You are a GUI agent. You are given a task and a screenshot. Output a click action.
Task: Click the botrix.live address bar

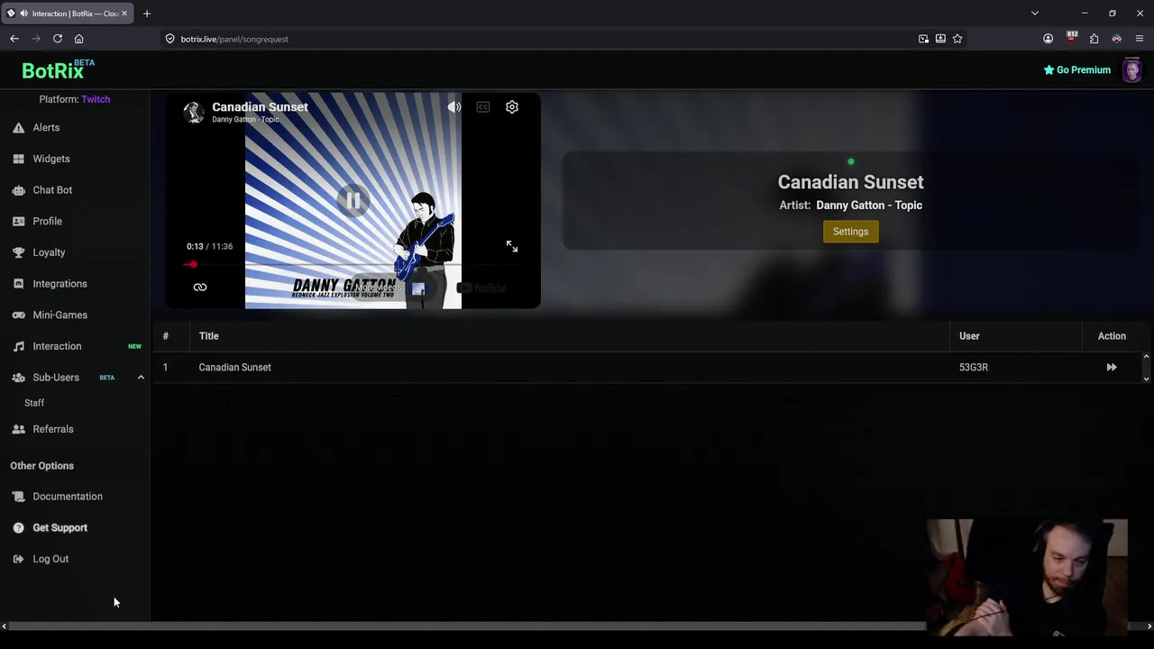coord(541,39)
